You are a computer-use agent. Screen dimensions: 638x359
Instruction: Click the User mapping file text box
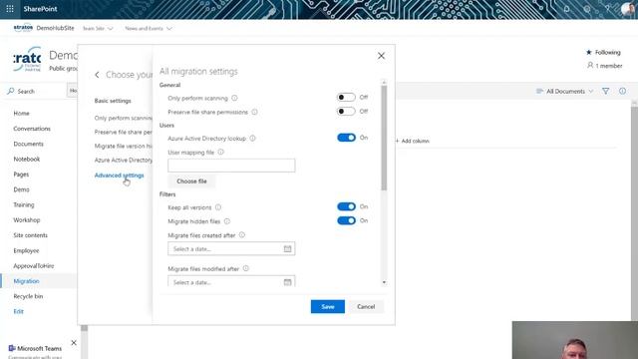pyautogui.click(x=231, y=166)
